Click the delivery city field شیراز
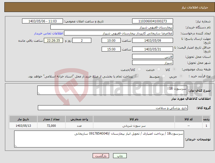215x163 pixels. click(x=153, y=63)
